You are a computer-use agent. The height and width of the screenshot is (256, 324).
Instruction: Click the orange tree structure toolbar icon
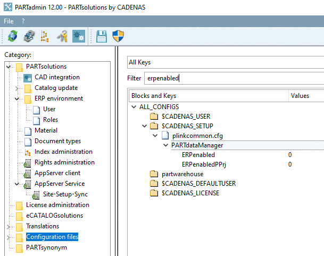coord(45,37)
